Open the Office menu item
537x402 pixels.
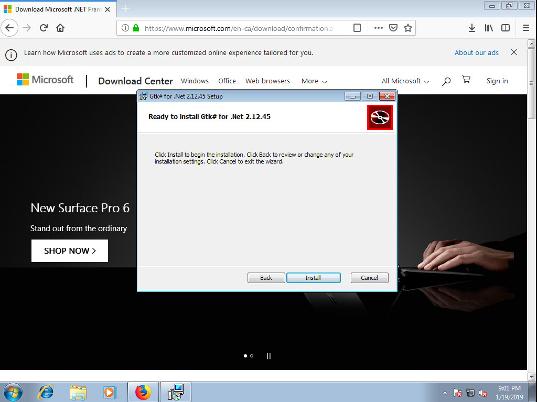(227, 81)
